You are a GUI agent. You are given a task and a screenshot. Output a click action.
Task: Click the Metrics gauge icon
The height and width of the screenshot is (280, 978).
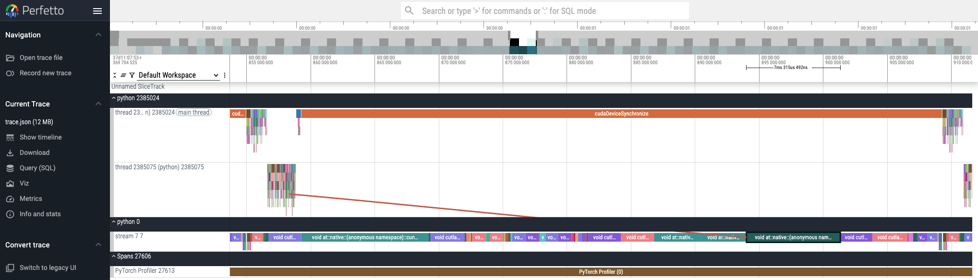coord(10,199)
